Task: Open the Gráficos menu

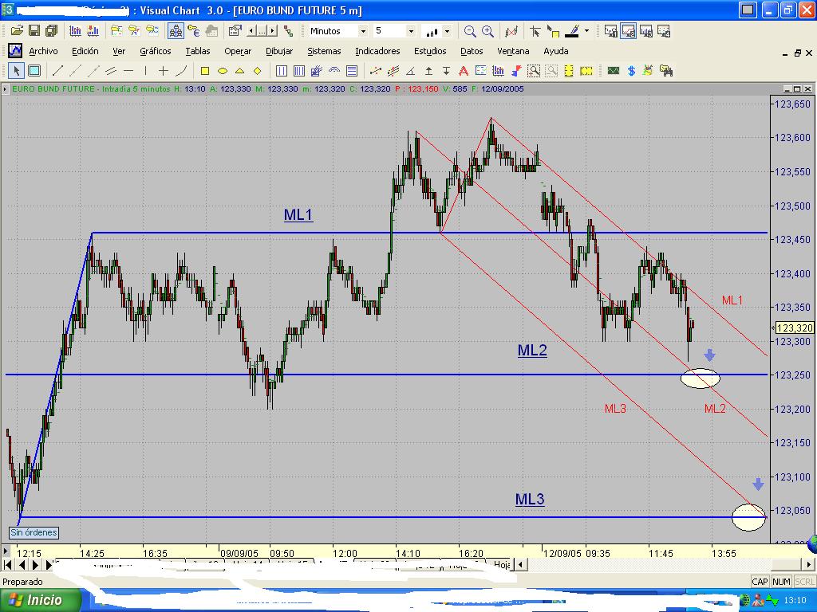Action: 156,51
